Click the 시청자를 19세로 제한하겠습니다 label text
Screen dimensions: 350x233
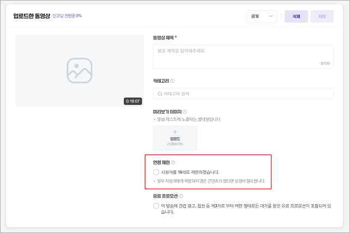[190, 172]
